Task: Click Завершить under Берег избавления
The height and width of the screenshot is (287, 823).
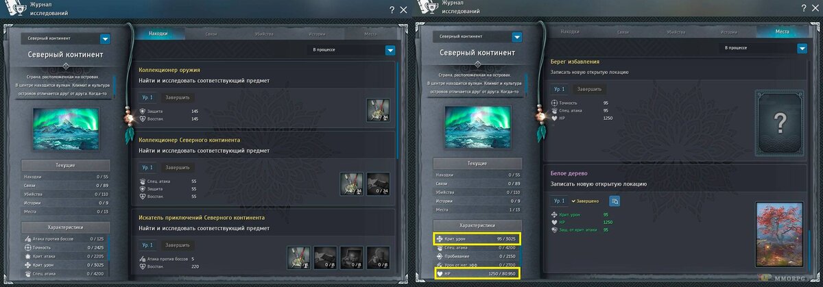Action: (590, 89)
